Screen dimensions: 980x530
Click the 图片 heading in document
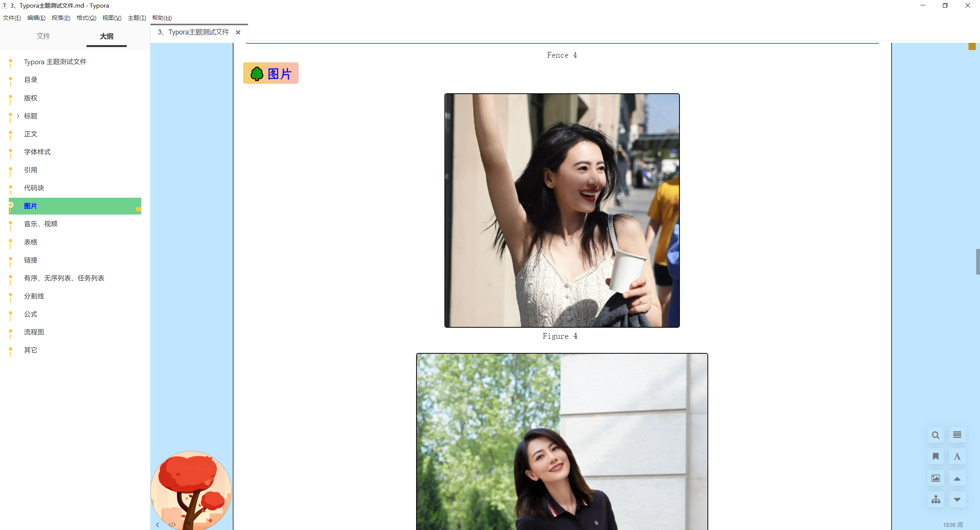pos(279,74)
